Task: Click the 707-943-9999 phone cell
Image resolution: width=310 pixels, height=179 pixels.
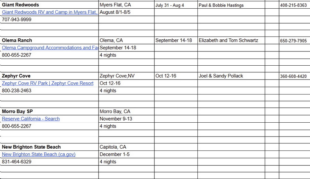Action: coord(17,20)
